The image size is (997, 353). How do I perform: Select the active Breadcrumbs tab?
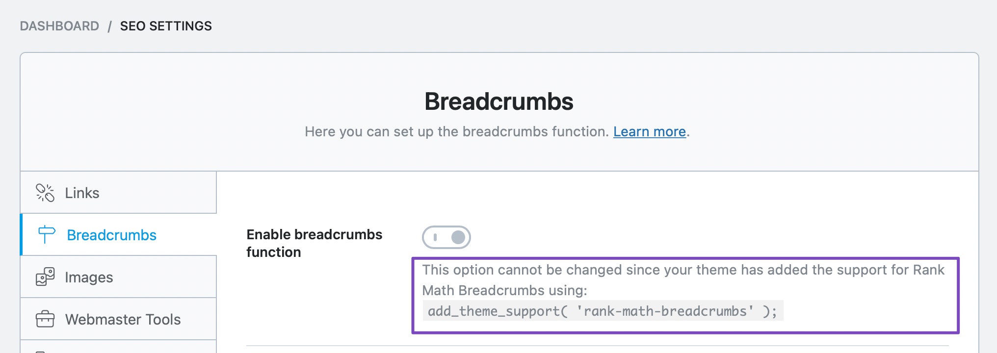(x=111, y=235)
